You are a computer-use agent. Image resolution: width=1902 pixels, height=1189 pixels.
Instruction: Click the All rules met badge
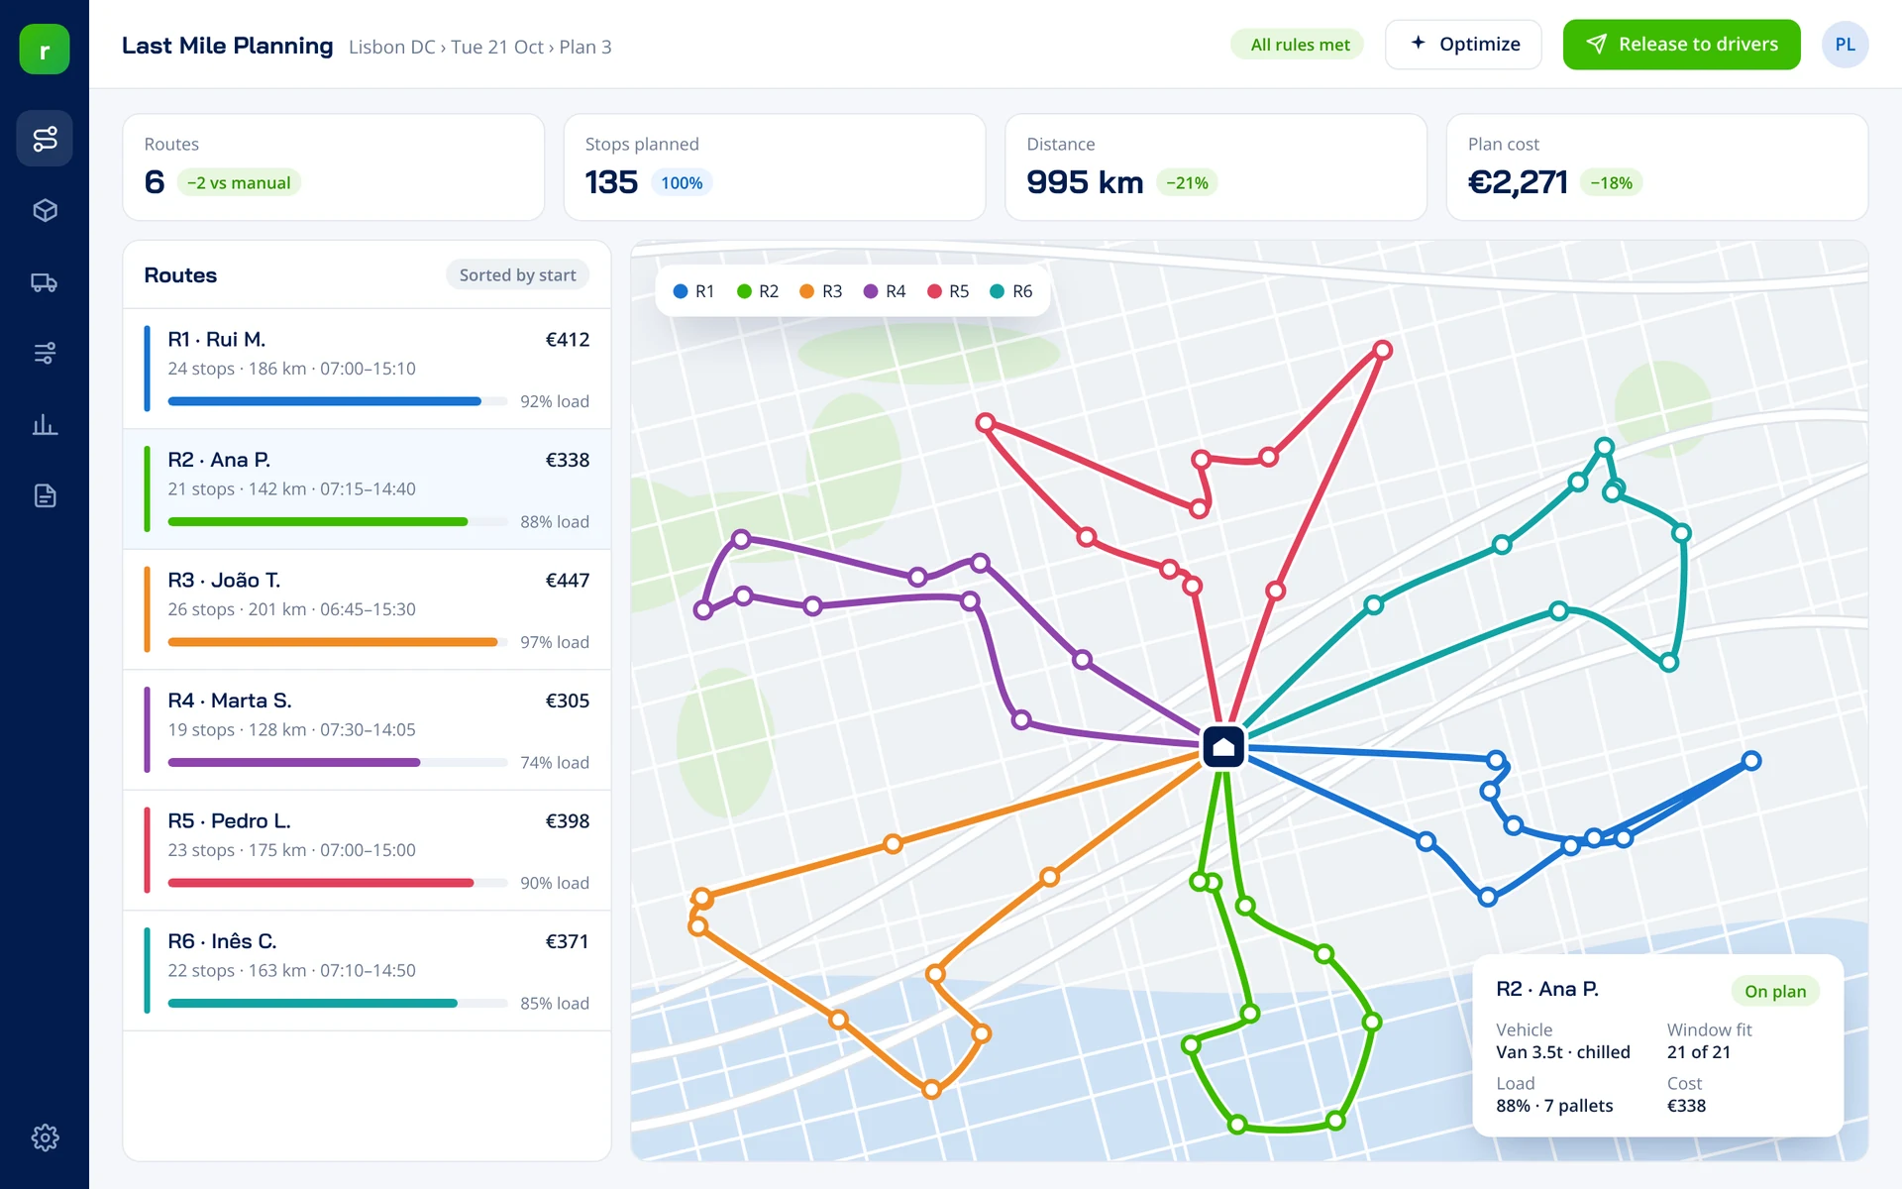click(x=1299, y=45)
